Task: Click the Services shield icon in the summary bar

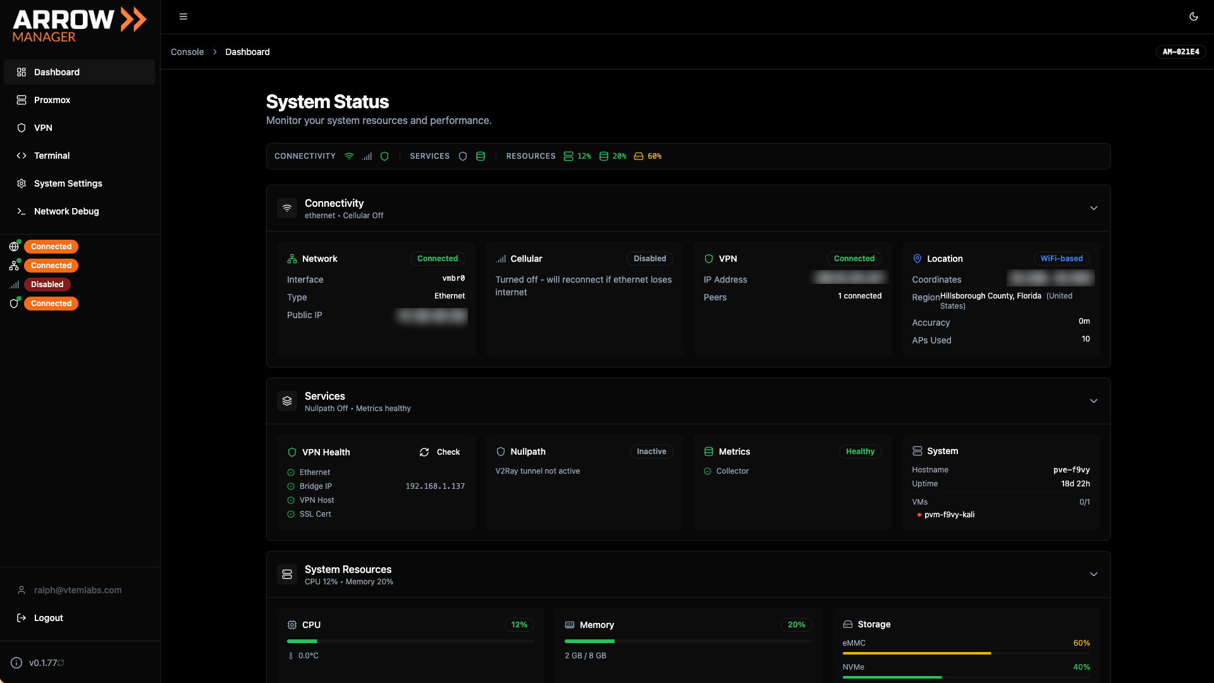Action: (x=463, y=156)
